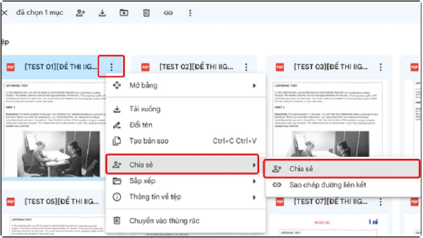Image resolution: width=423 pixels, height=238 pixels.
Task: Click 'Chia sẻ' in the submenu
Action: (342, 169)
